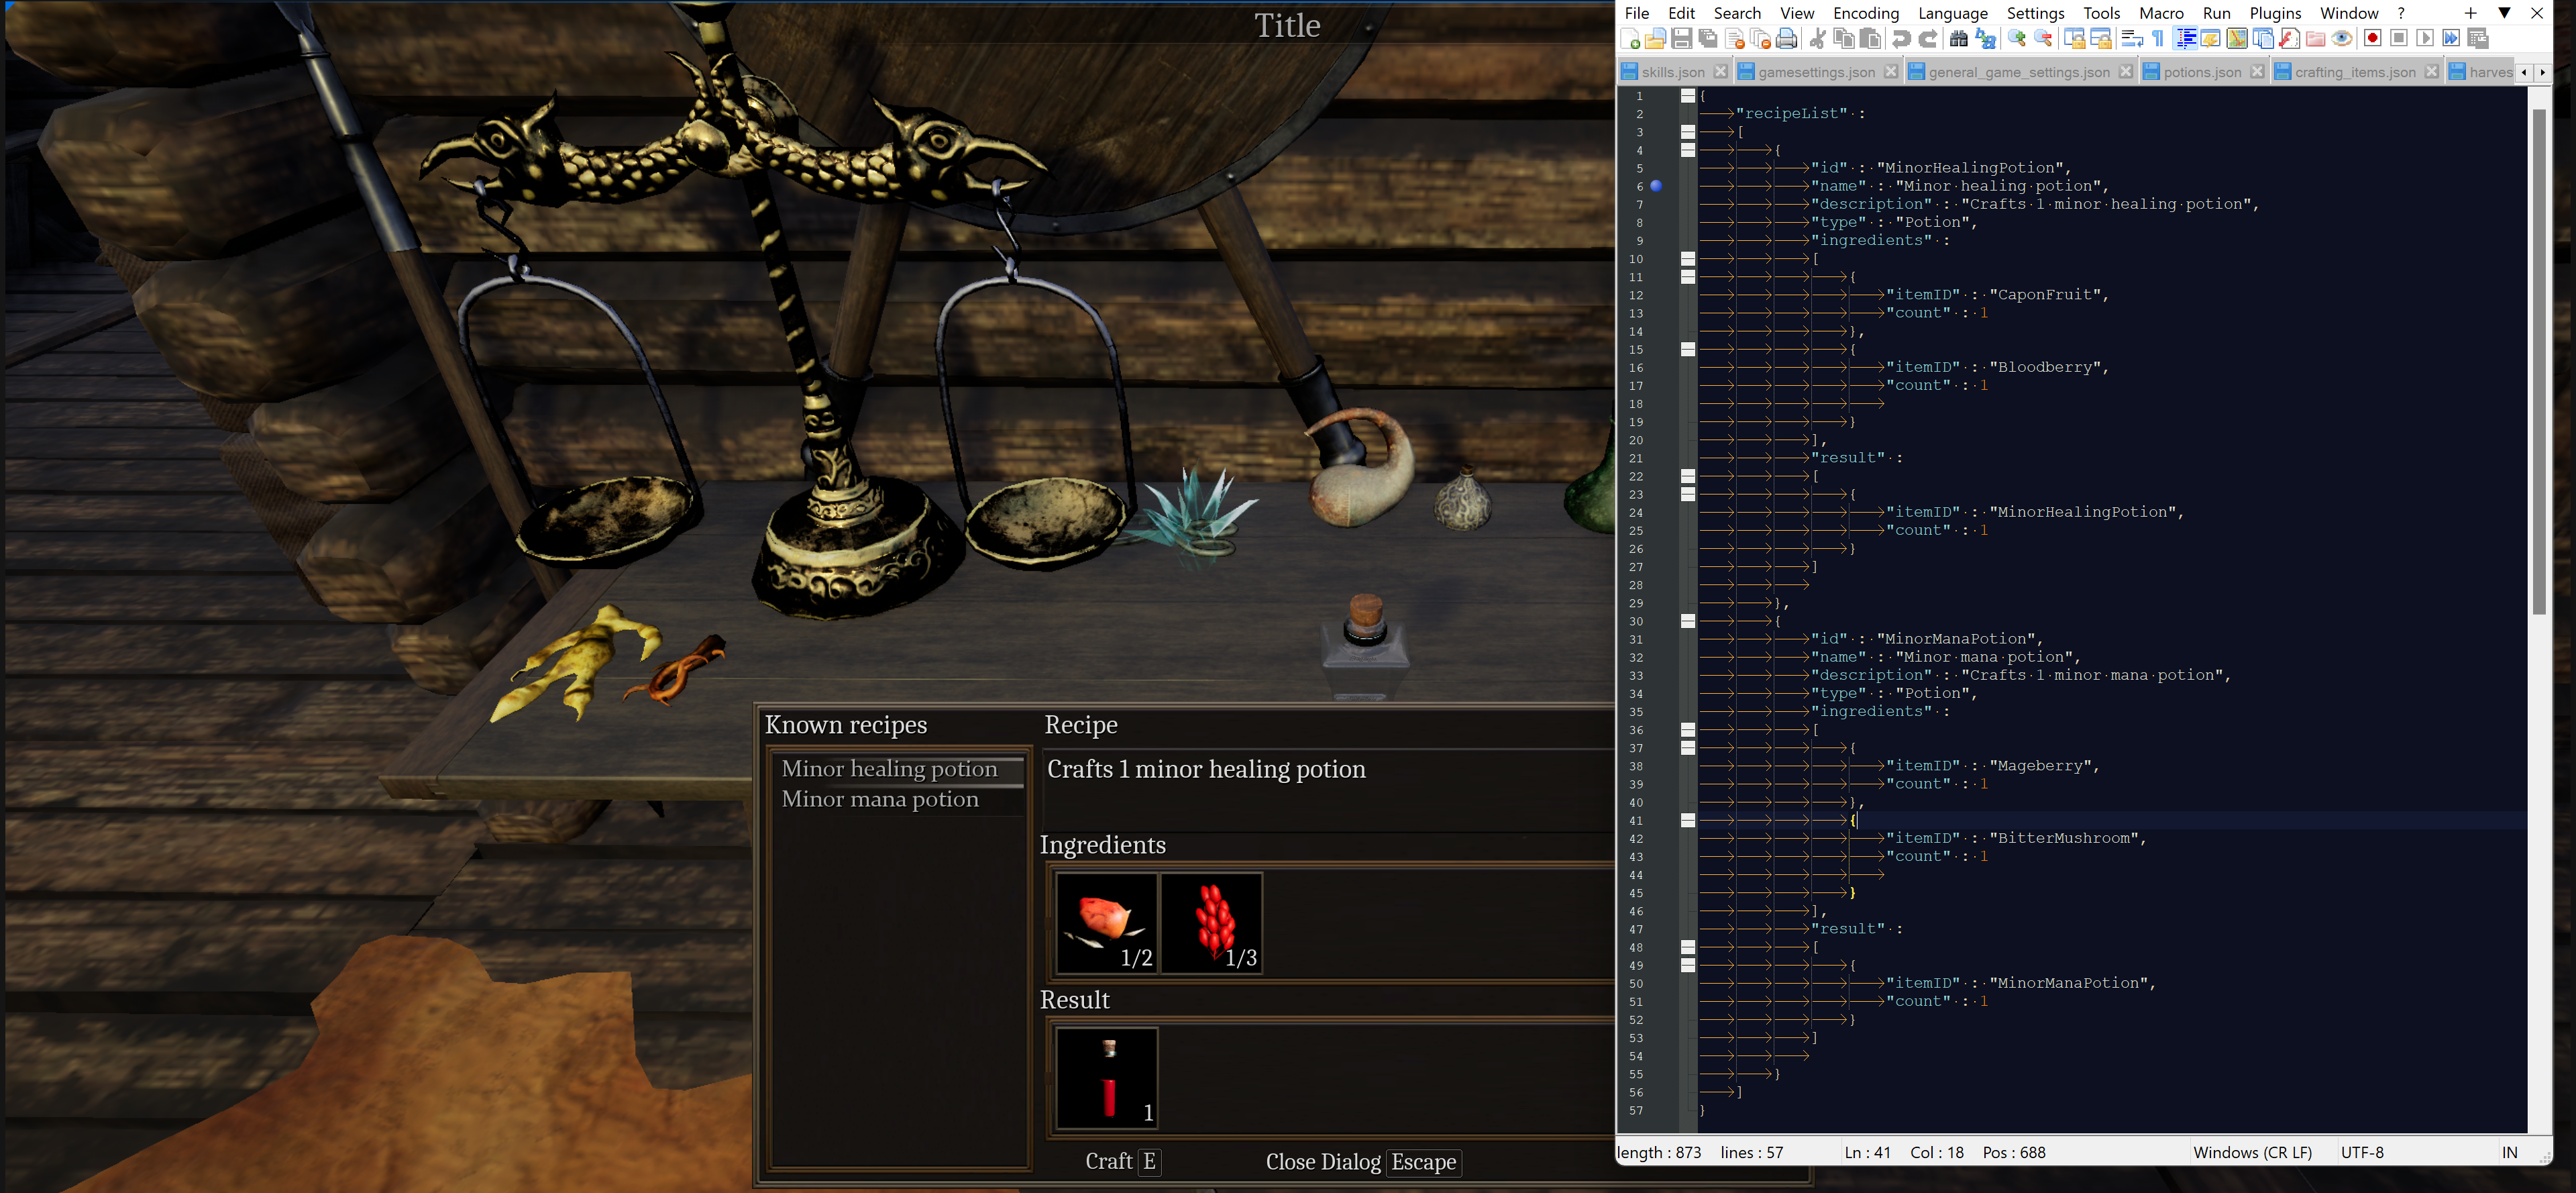The height and width of the screenshot is (1193, 2576).
Task: Toggle the indent guide toolbar button
Action: 2186,39
